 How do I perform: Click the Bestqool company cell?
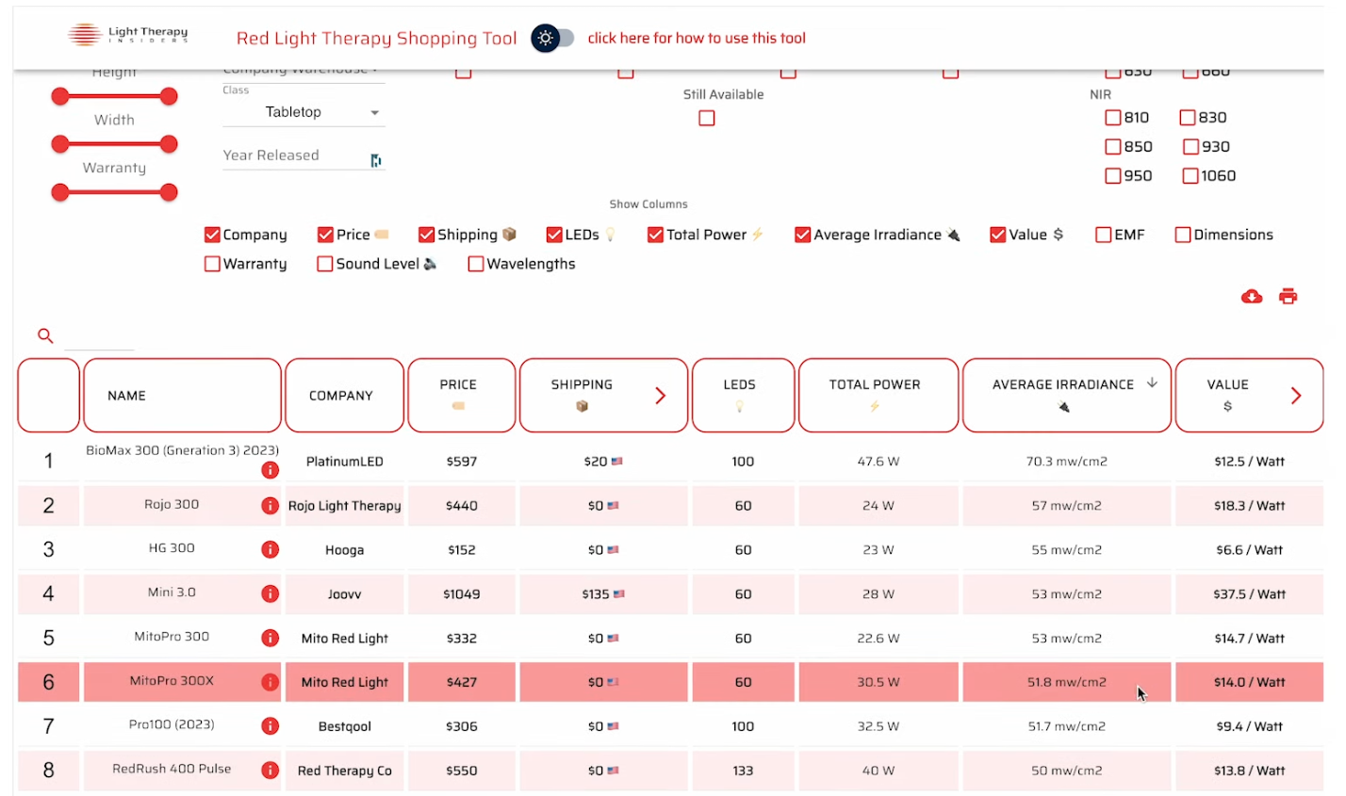tap(345, 726)
